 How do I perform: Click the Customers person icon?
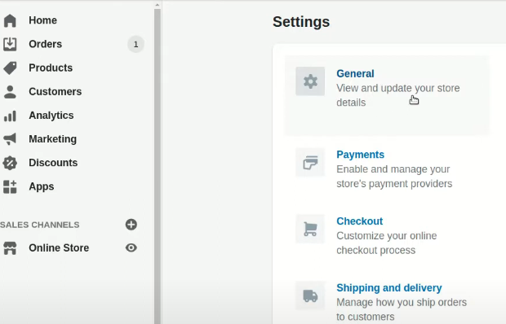coord(10,92)
